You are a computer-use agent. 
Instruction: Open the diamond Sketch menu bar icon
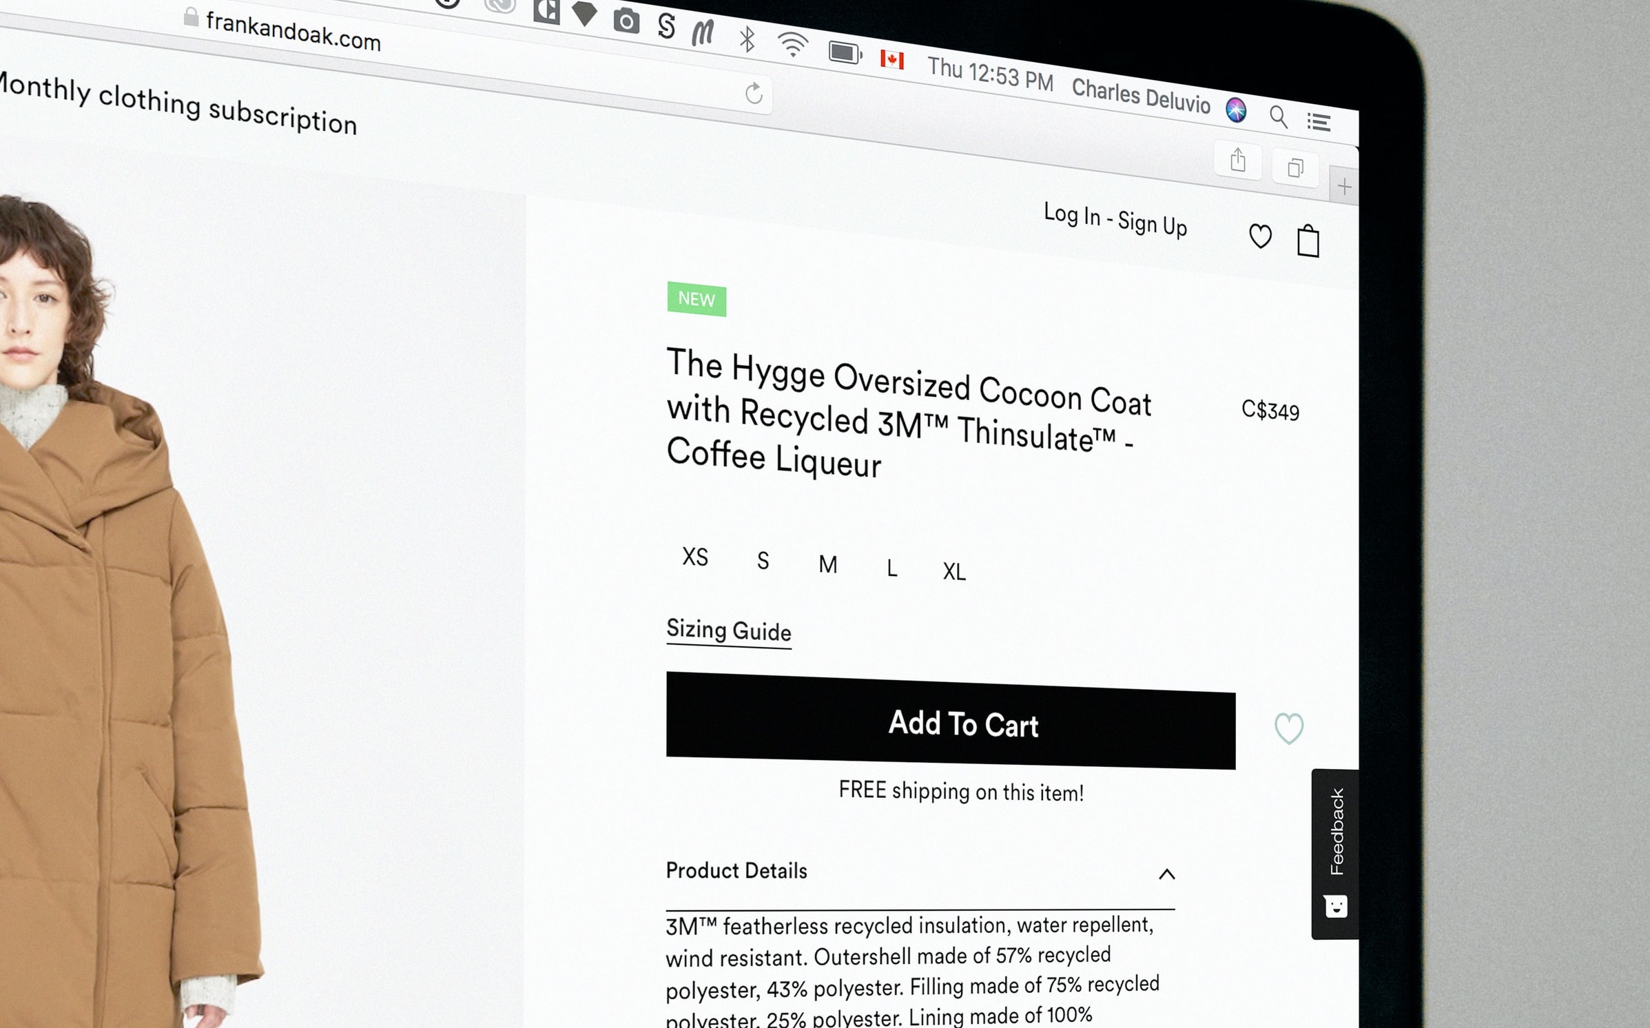(584, 14)
